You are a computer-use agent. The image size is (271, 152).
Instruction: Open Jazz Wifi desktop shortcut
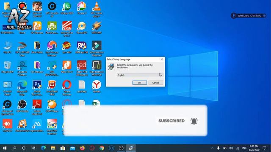tap(67, 47)
